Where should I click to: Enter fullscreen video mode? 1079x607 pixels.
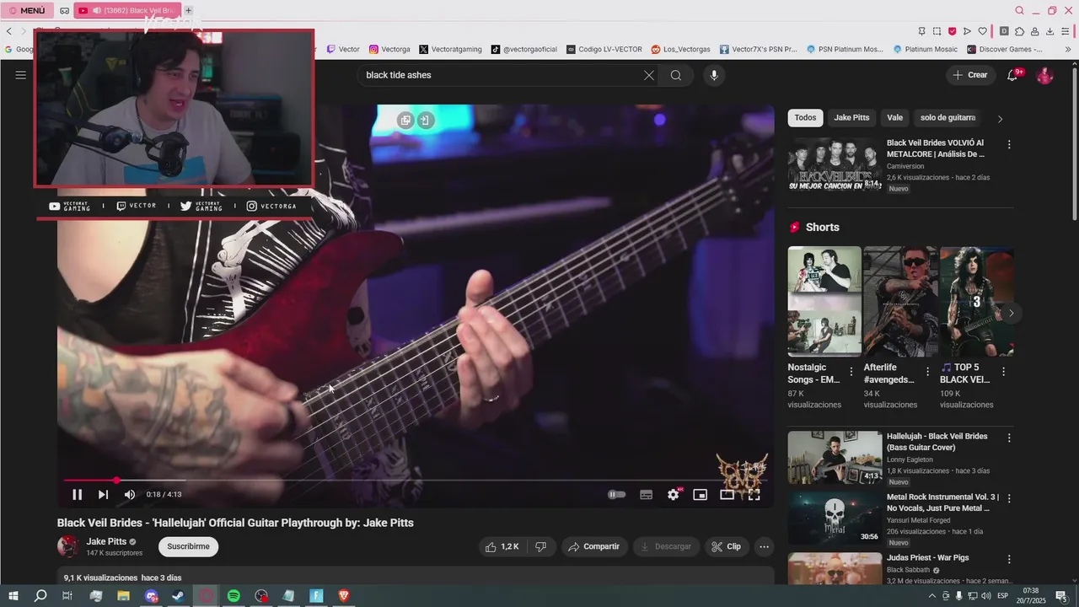tap(754, 495)
